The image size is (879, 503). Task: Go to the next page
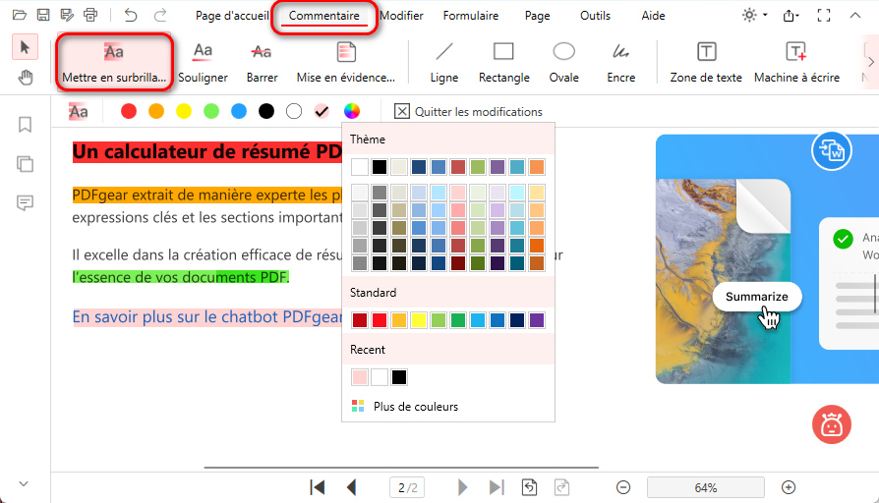pyautogui.click(x=462, y=487)
